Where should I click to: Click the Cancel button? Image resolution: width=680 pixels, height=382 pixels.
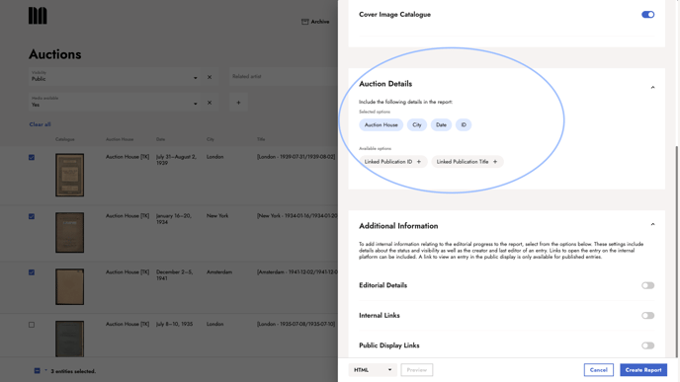(599, 370)
